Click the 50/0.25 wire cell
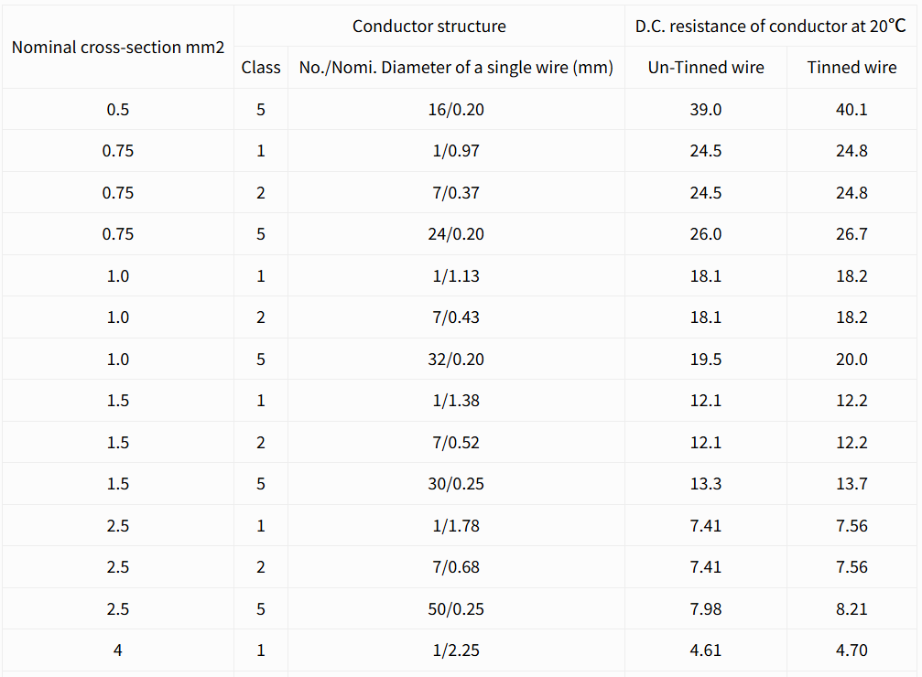922x677 pixels. click(456, 609)
